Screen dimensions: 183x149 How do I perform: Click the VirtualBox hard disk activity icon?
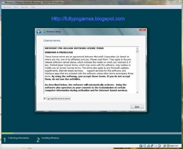coord(141,146)
